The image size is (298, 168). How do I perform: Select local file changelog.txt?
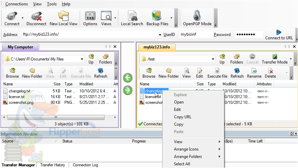[19, 91]
